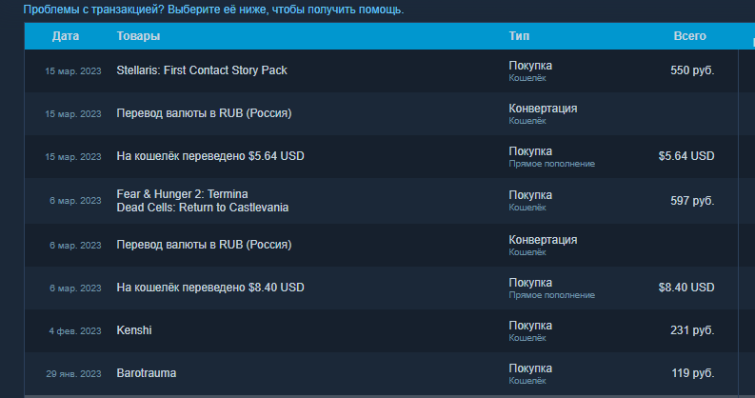Select the $8.40 USD wallet transfer entry title
Viewport: 755px width, 398px height.
pyautogui.click(x=209, y=288)
